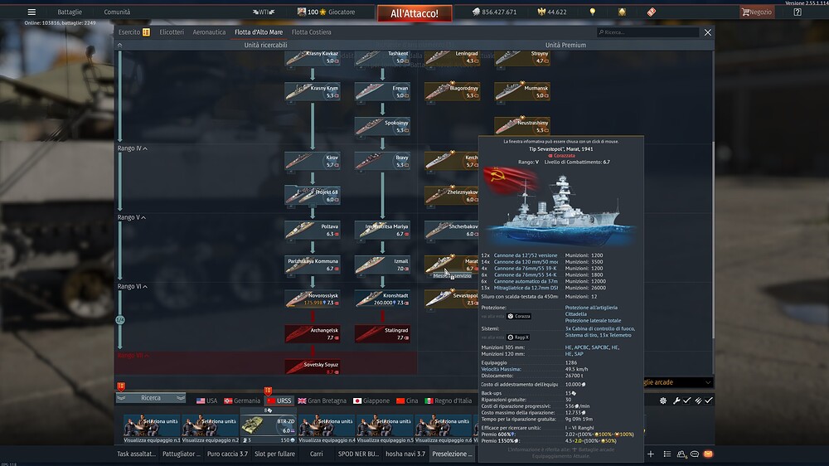Screen dimensions: 829x466
Task: Open the golden warbond shop icon
Action: pyautogui.click(x=622, y=12)
